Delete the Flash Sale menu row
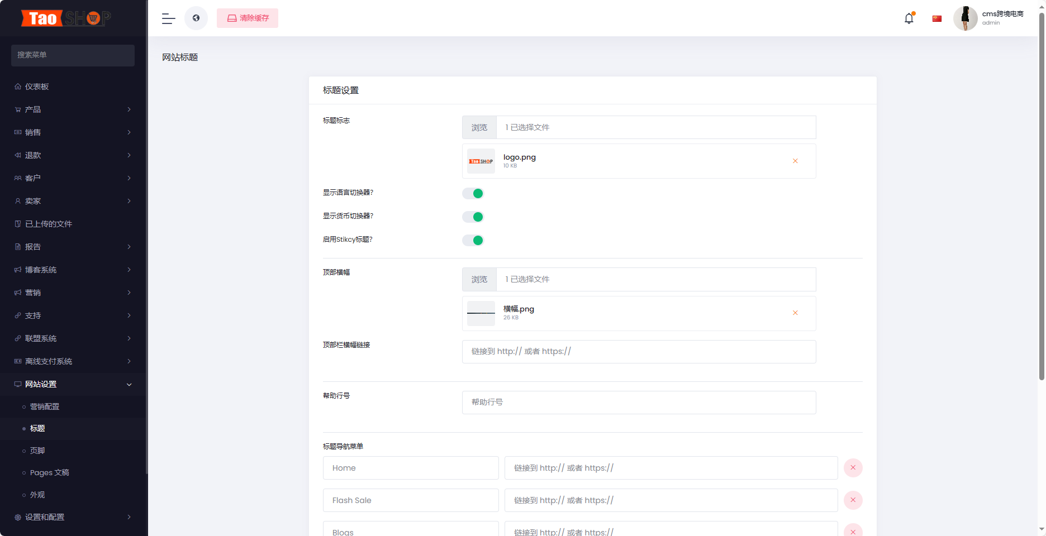Screen dimensions: 1046x536 coord(853,500)
